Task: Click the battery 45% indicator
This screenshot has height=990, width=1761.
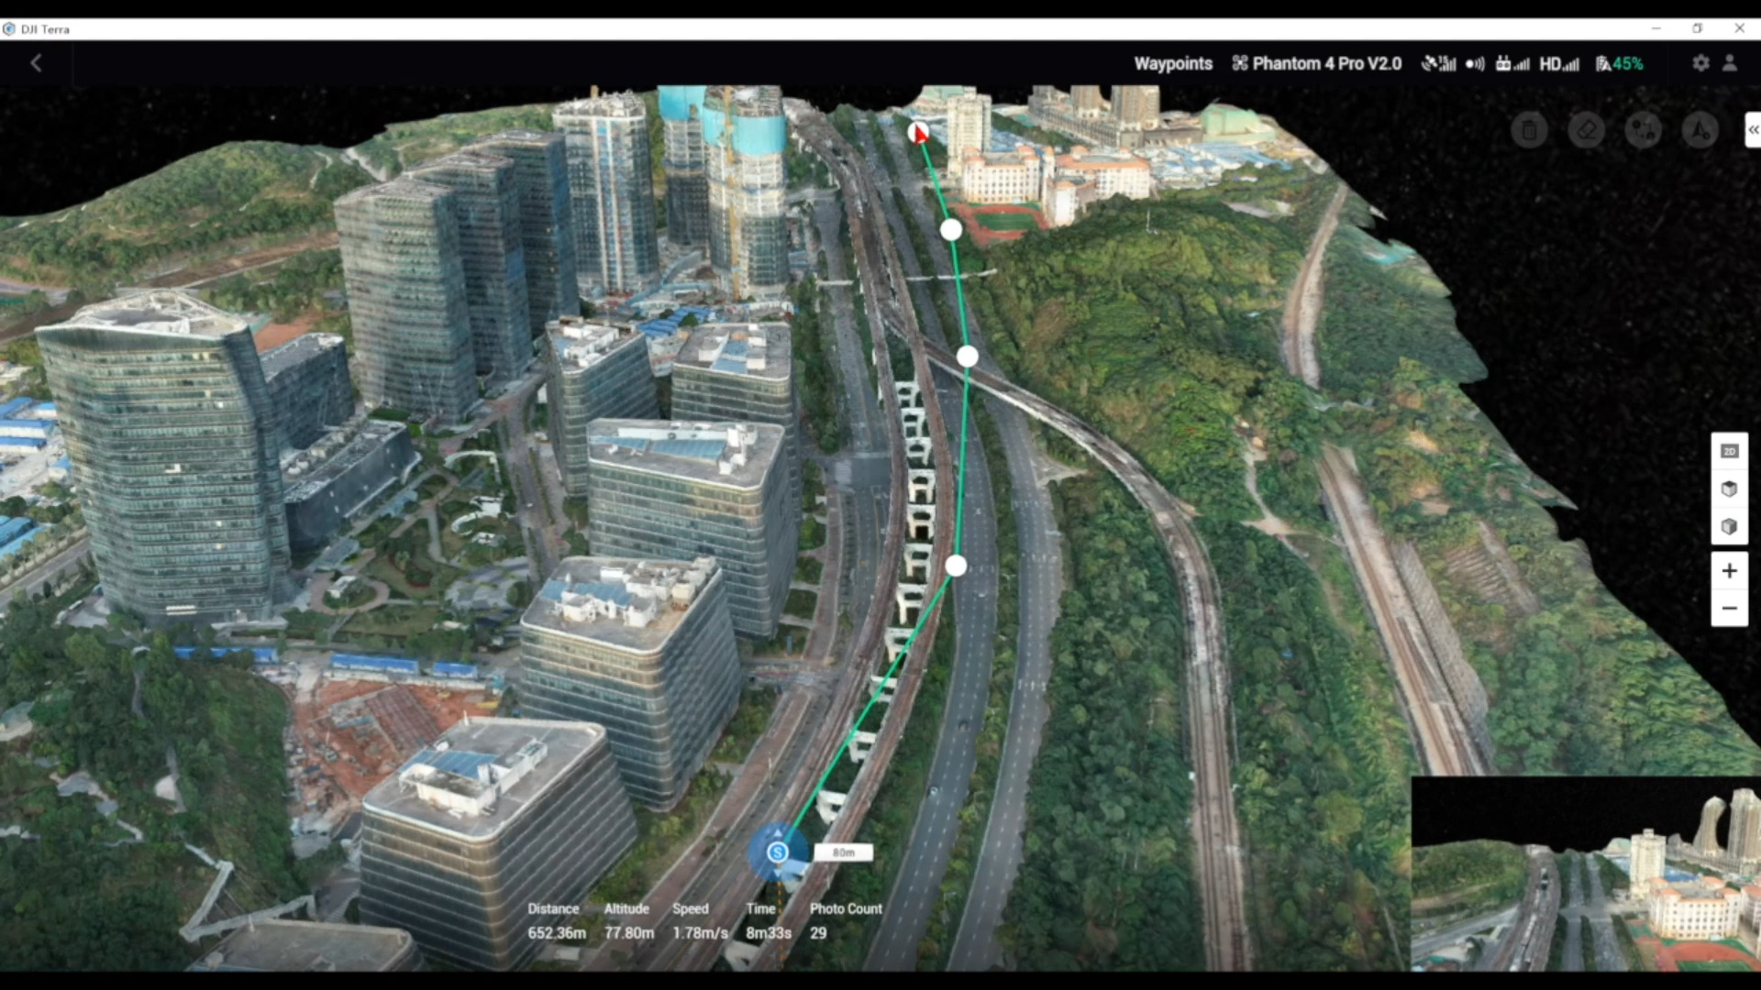Action: point(1620,63)
